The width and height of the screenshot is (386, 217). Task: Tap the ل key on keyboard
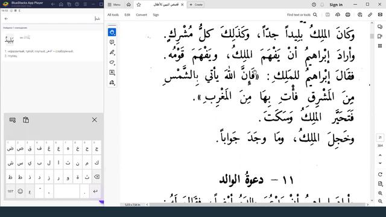click(x=49, y=163)
